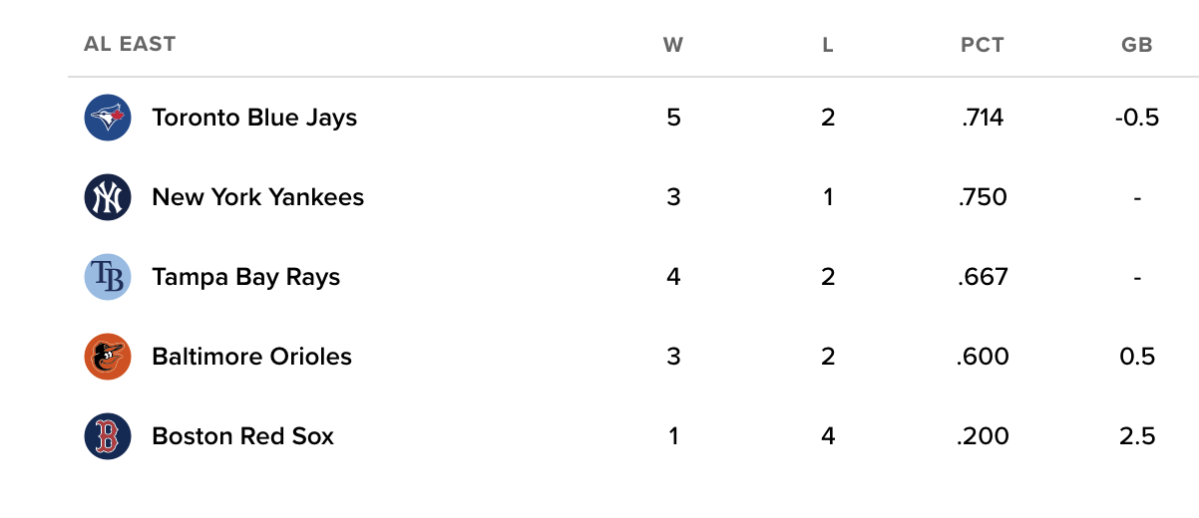Sort standings by the W column header
Viewport: 1199px width, 518px height.
pyautogui.click(x=673, y=45)
